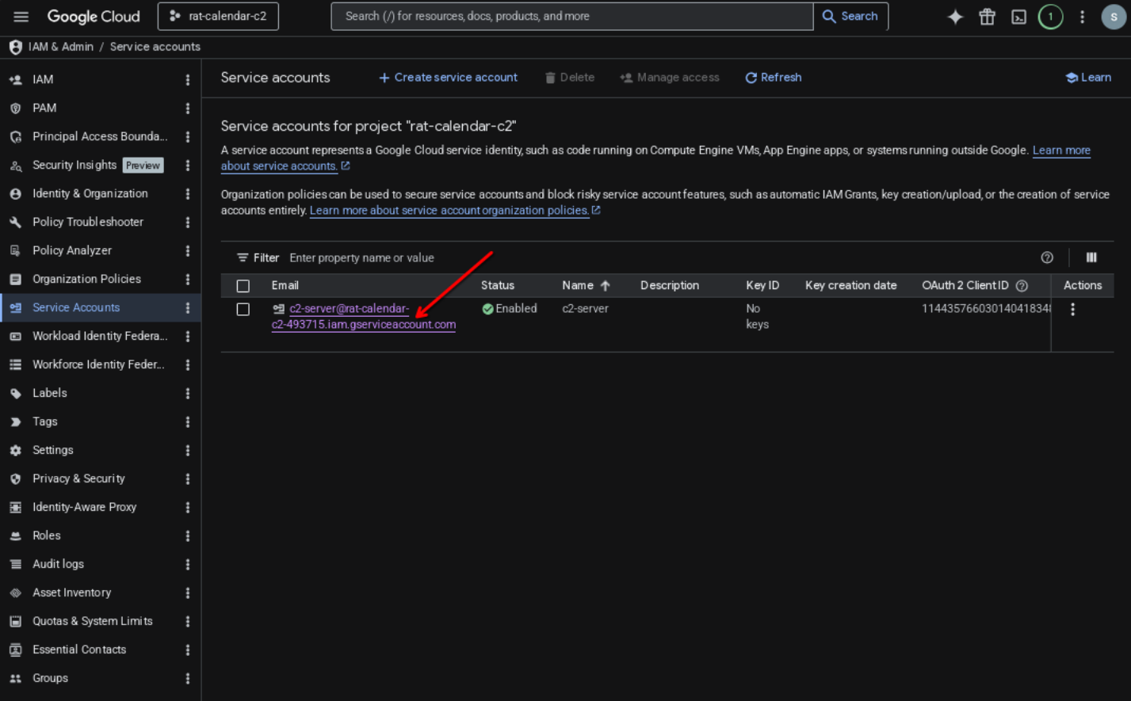Click the Groups people icon
1131x701 pixels.
point(15,678)
